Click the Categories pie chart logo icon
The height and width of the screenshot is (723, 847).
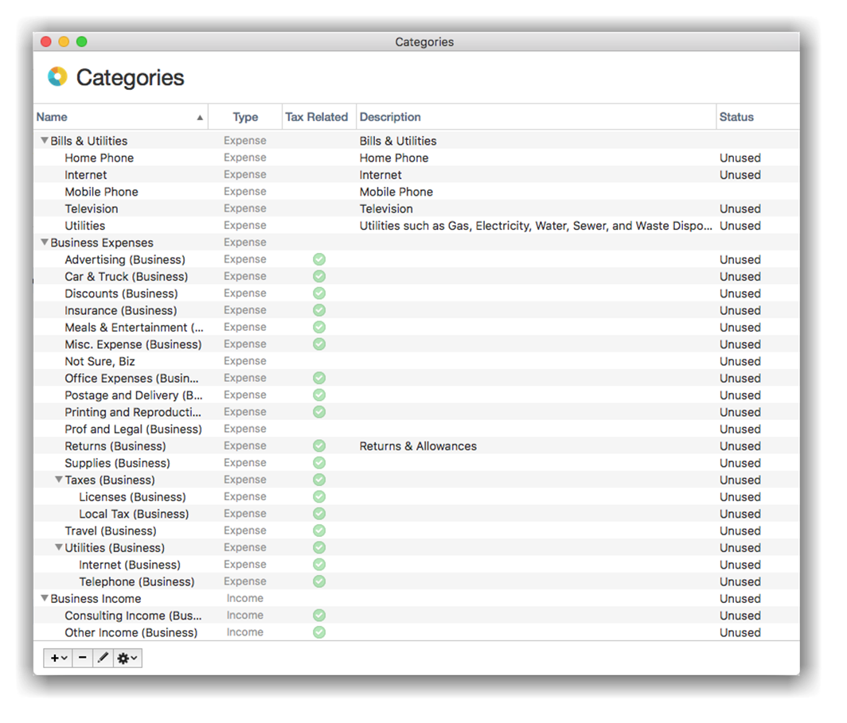(x=57, y=76)
